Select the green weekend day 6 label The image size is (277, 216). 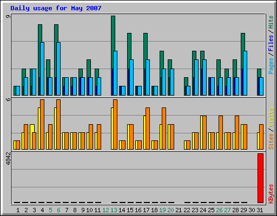point(58,210)
